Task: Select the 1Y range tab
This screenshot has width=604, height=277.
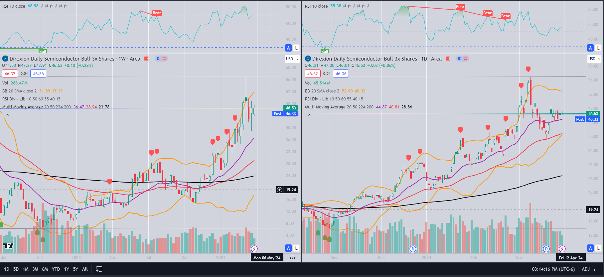Action: [67, 269]
